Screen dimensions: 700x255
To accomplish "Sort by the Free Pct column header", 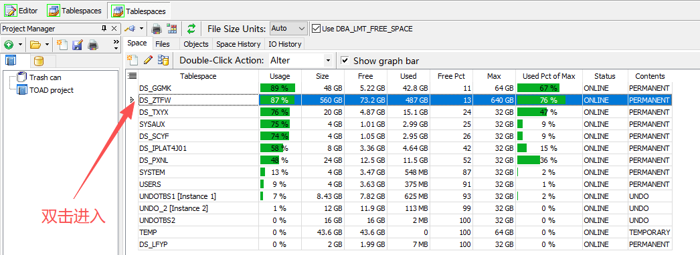I will [x=451, y=76].
